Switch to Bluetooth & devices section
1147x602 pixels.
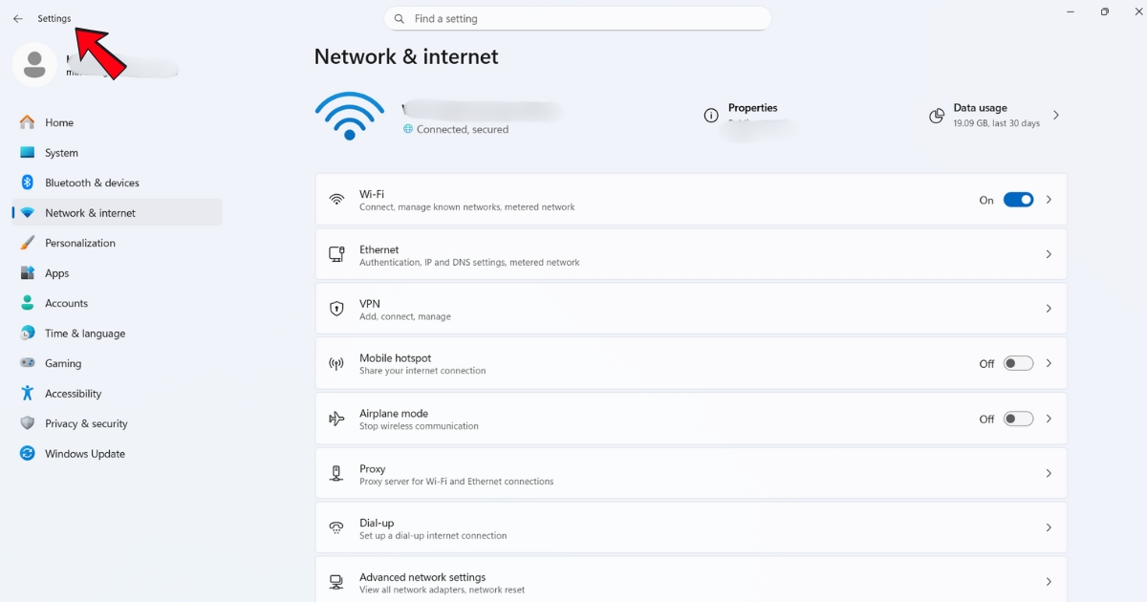[92, 183]
